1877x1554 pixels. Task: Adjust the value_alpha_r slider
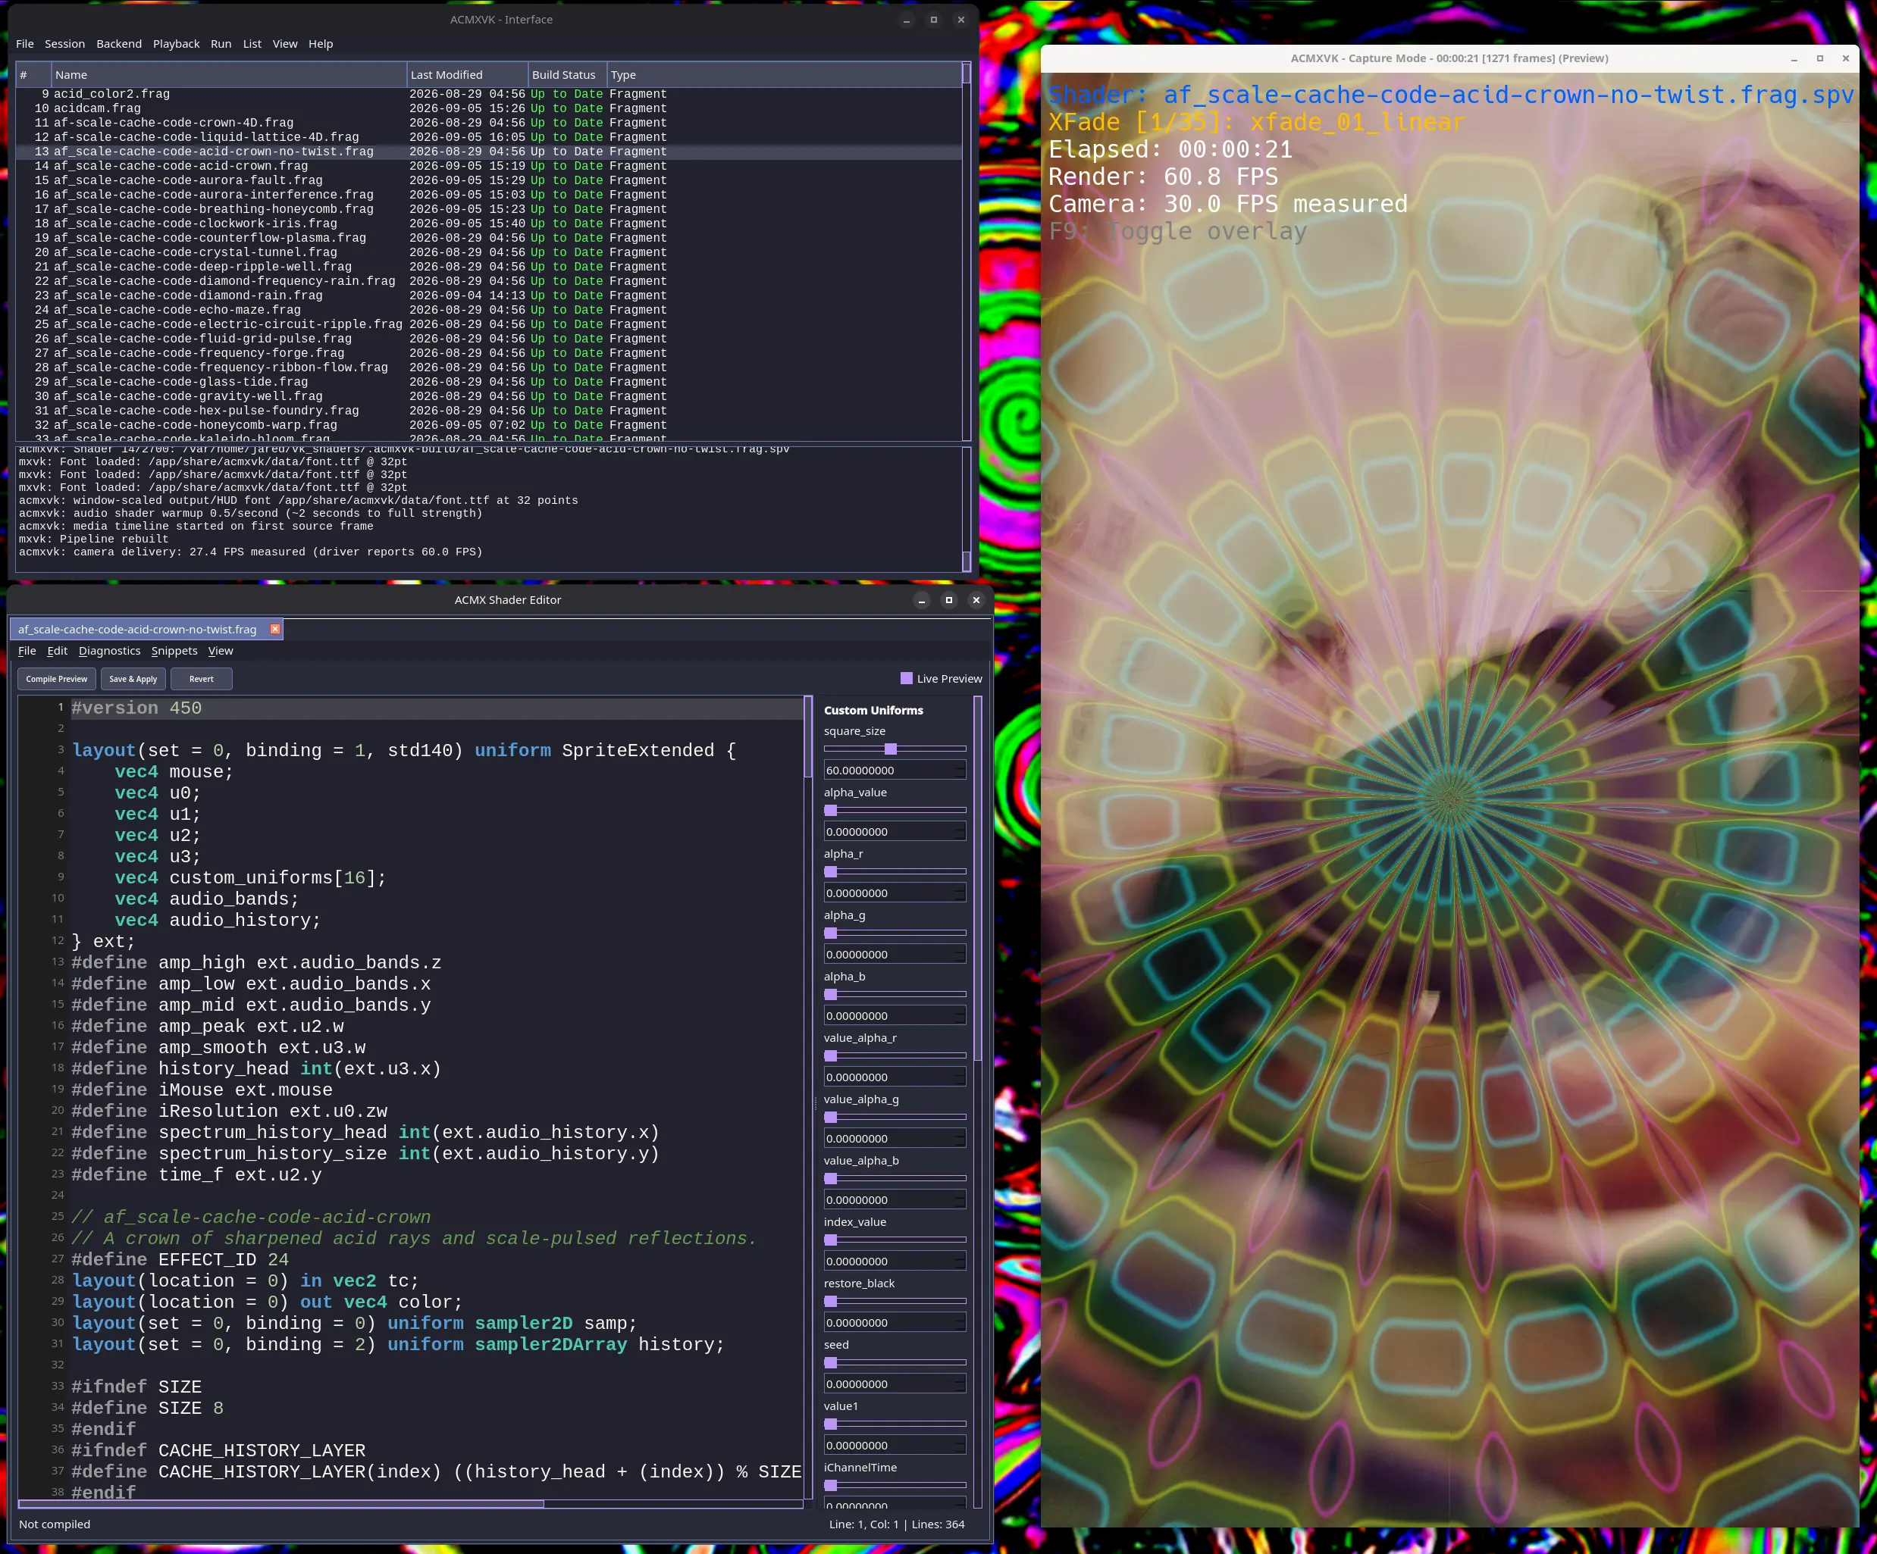(x=895, y=1055)
